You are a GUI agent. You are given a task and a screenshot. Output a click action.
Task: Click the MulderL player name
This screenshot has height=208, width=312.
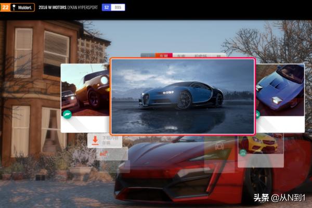pos(25,8)
